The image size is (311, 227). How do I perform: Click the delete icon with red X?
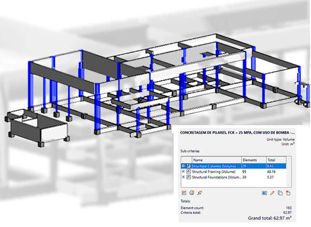(x=288, y=193)
